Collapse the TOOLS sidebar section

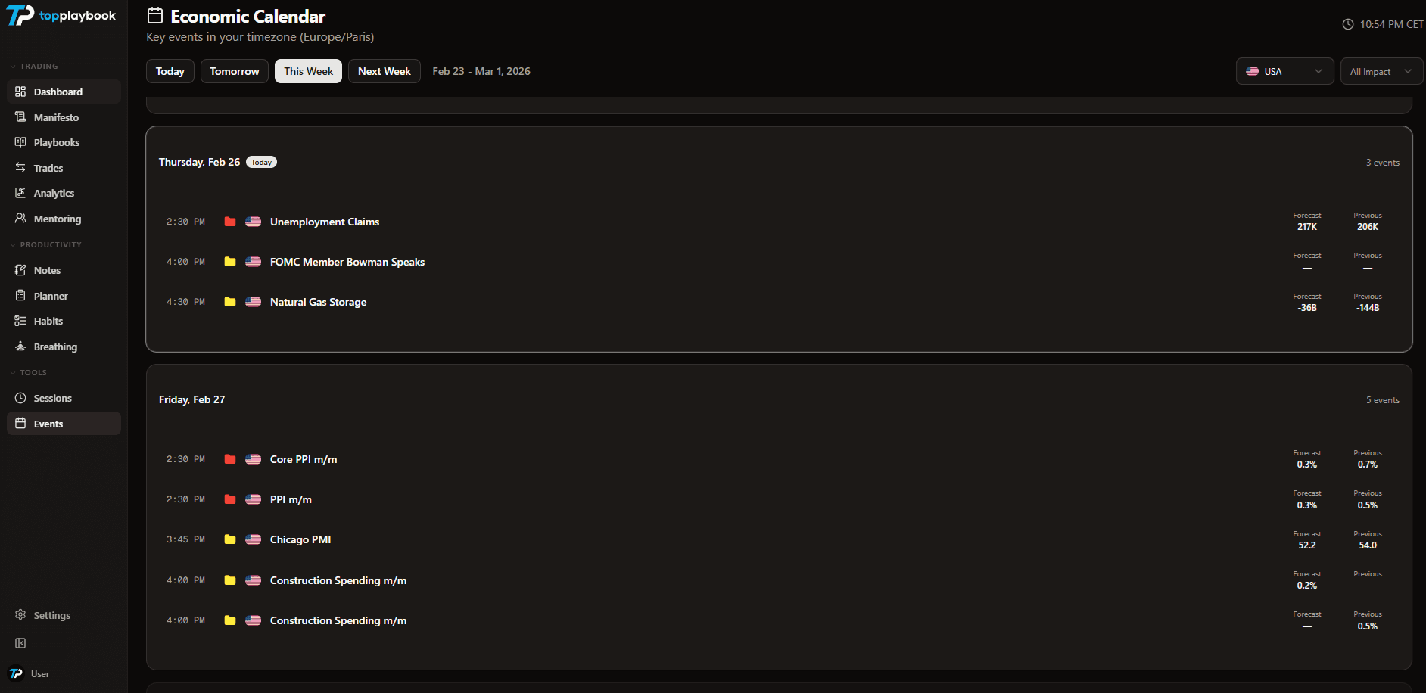click(x=13, y=373)
